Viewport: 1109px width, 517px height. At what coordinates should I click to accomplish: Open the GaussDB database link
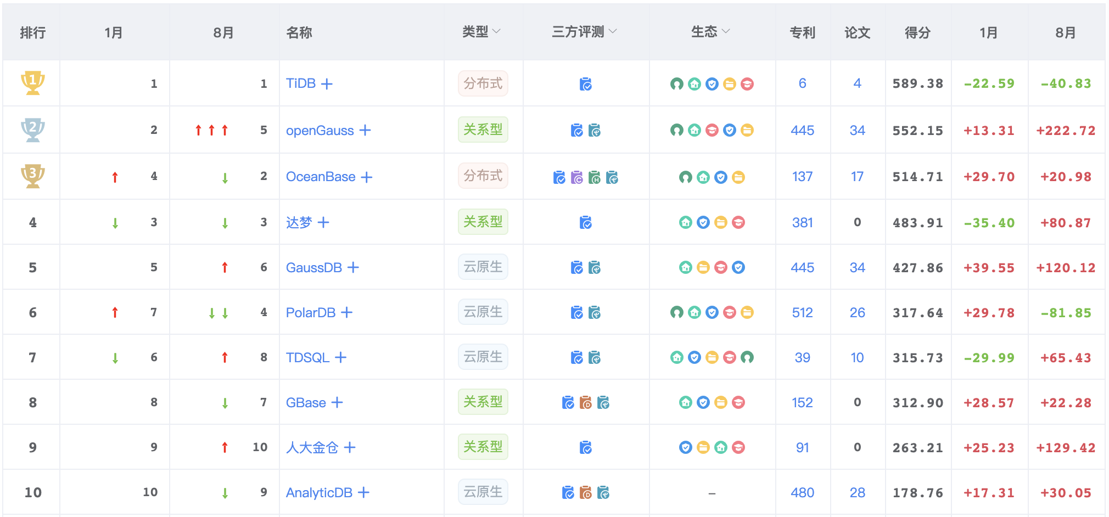[x=313, y=268]
